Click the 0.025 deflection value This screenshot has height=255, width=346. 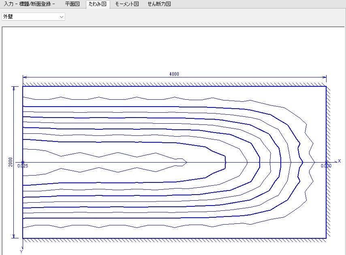click(23, 166)
